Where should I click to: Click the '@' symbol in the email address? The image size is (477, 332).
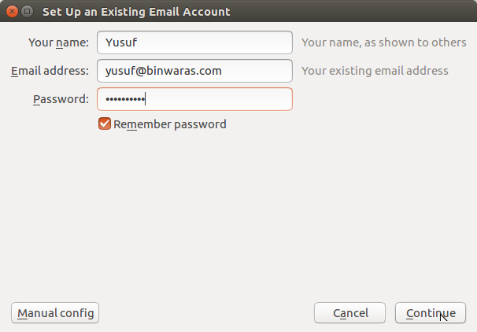(x=141, y=71)
